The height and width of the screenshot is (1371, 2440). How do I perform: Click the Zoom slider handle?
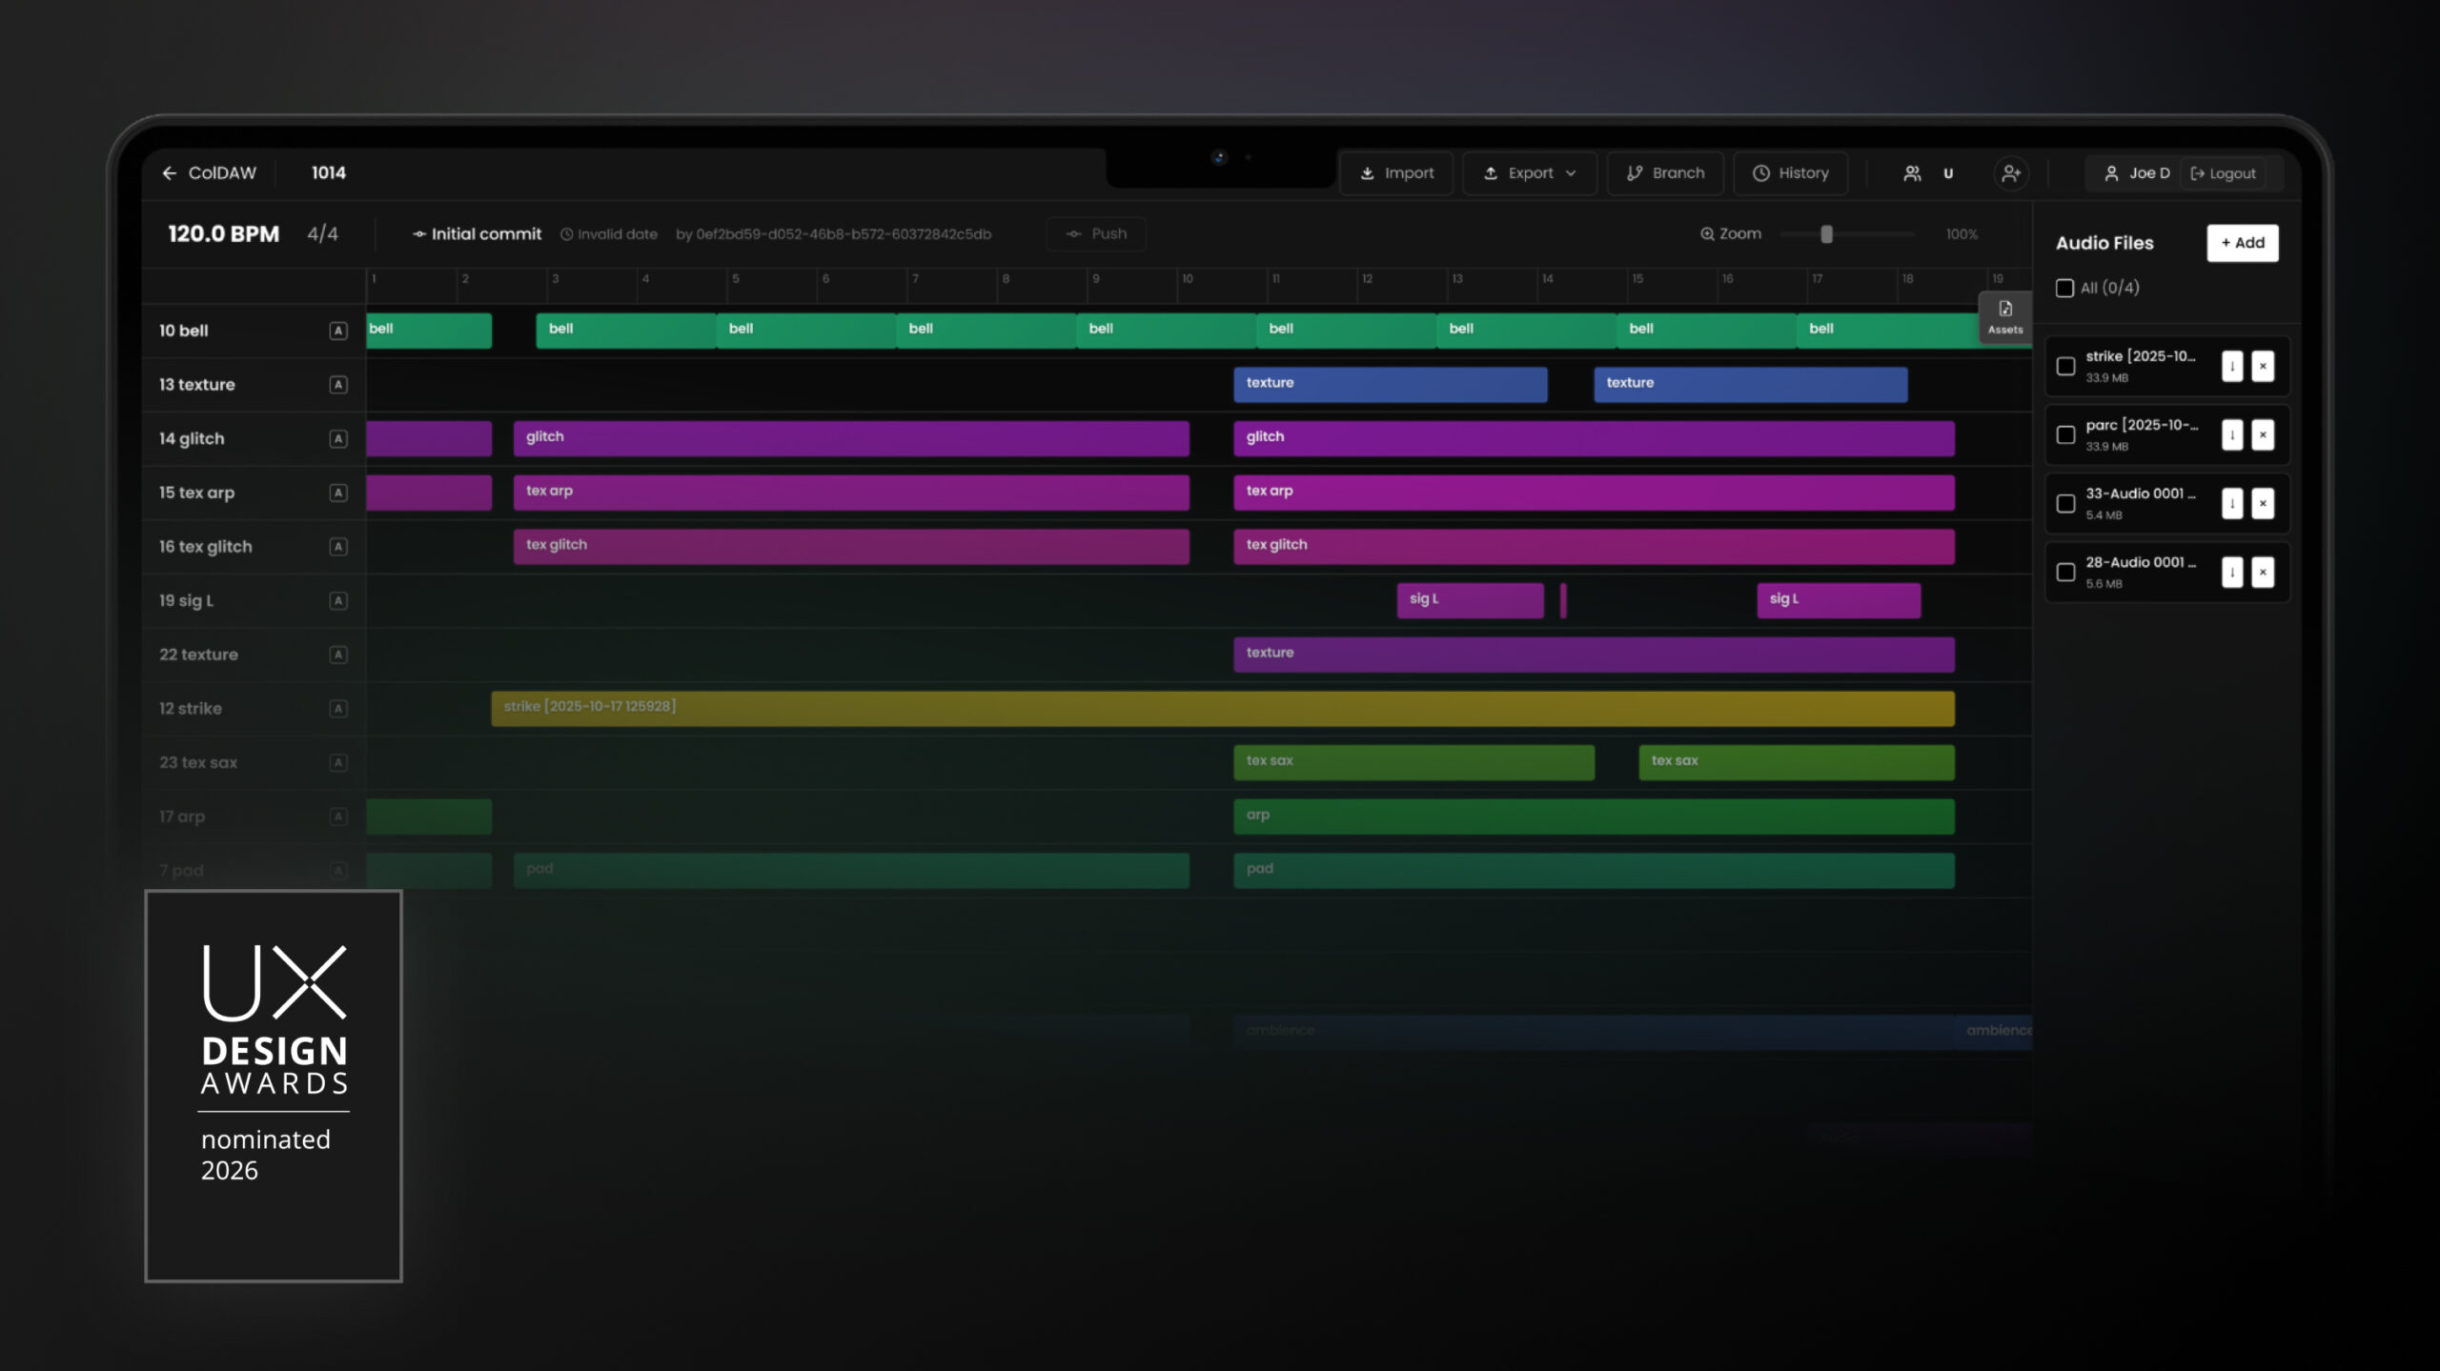[1826, 234]
